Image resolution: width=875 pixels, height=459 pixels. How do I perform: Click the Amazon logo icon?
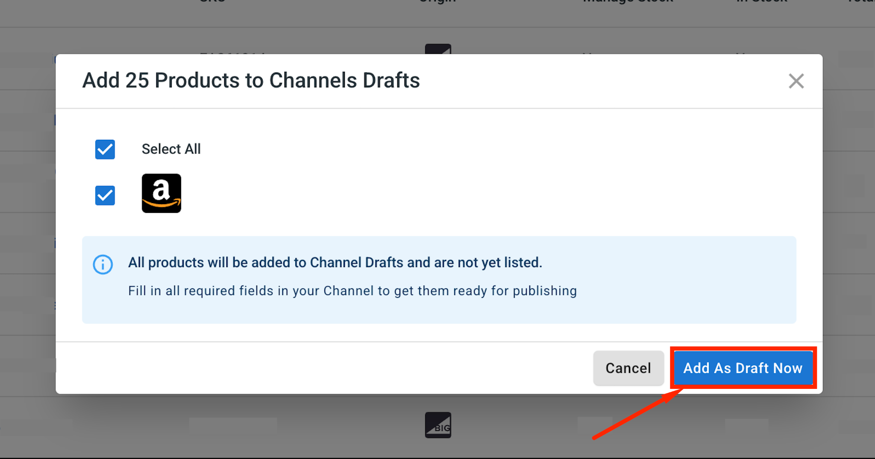pyautogui.click(x=161, y=193)
